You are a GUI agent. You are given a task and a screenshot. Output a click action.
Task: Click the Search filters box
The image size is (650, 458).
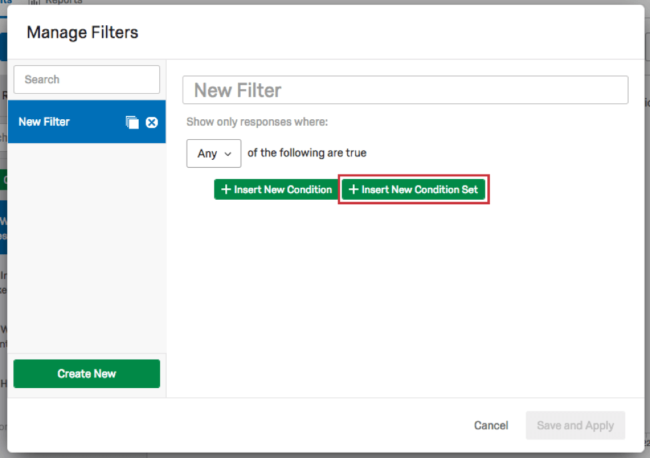pos(86,79)
